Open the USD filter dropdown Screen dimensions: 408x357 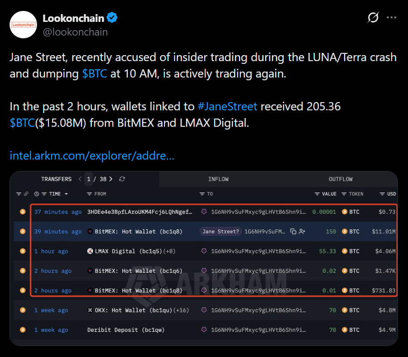coord(382,194)
